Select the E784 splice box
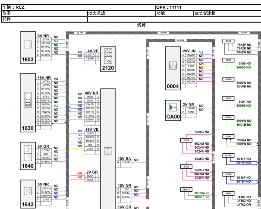 (228, 41)
